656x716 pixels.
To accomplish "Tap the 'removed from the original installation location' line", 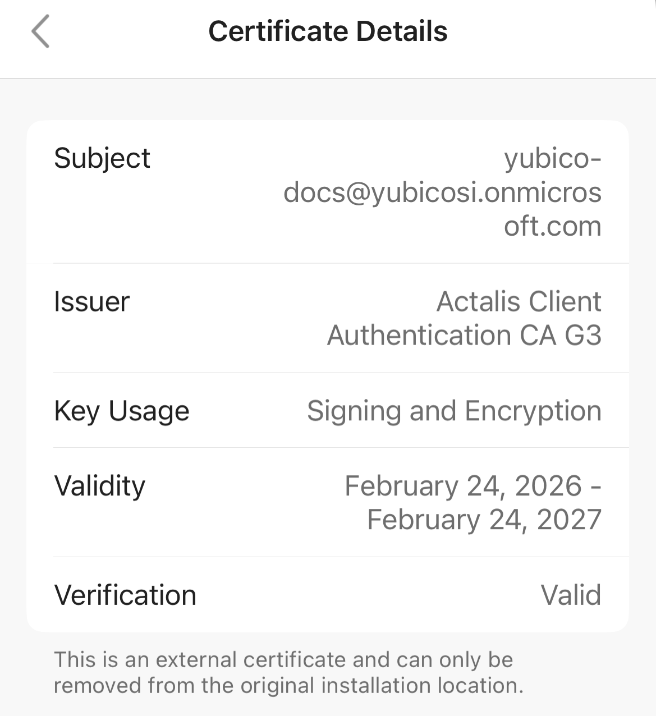I will (x=288, y=686).
